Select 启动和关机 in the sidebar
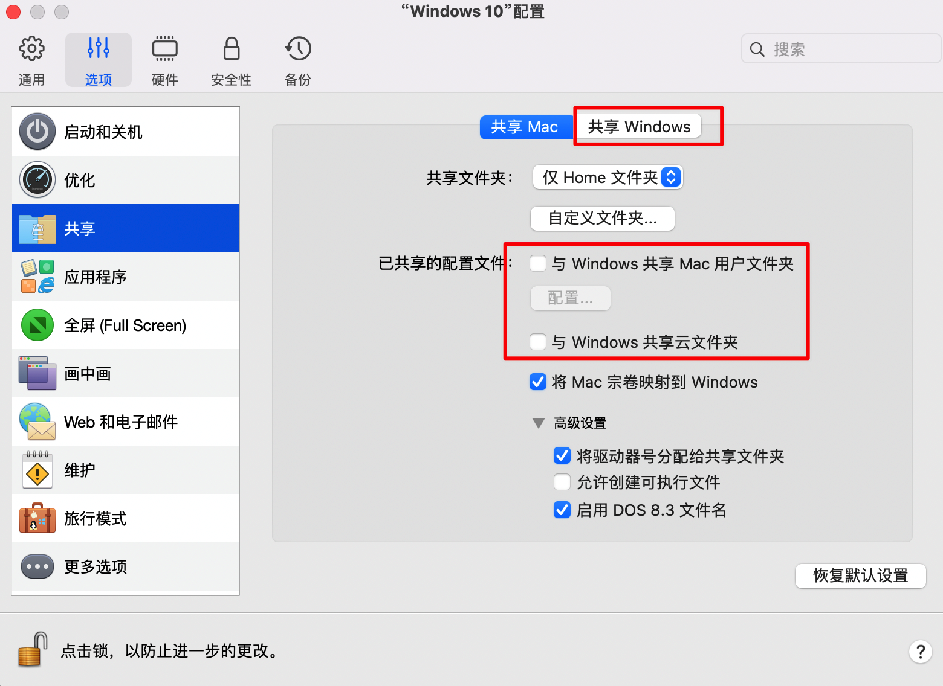 pyautogui.click(x=126, y=132)
